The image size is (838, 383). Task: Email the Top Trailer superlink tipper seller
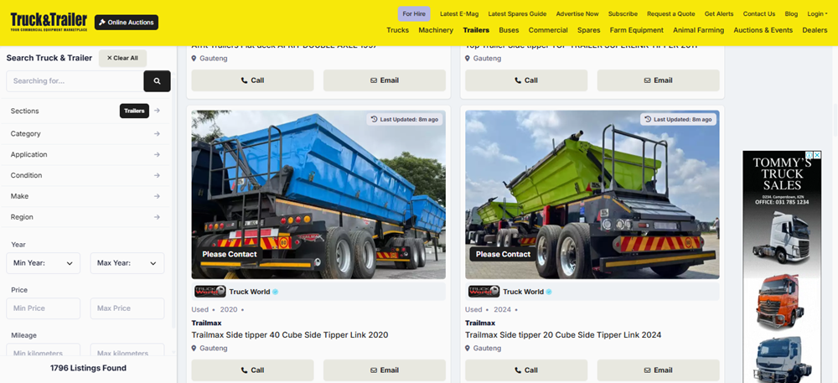tap(658, 80)
